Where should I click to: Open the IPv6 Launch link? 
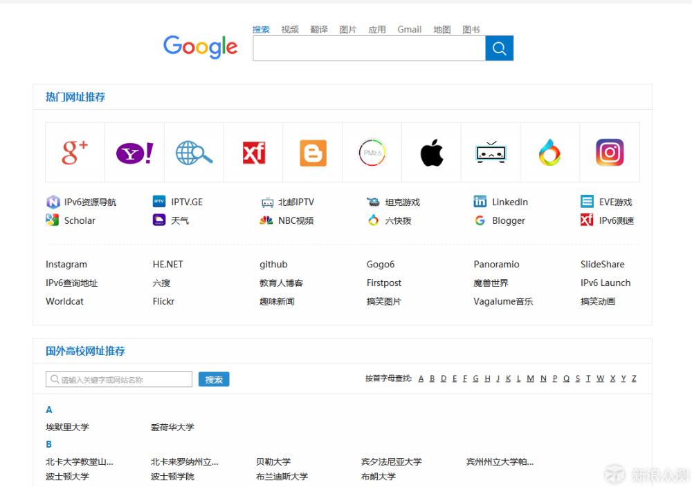point(605,283)
